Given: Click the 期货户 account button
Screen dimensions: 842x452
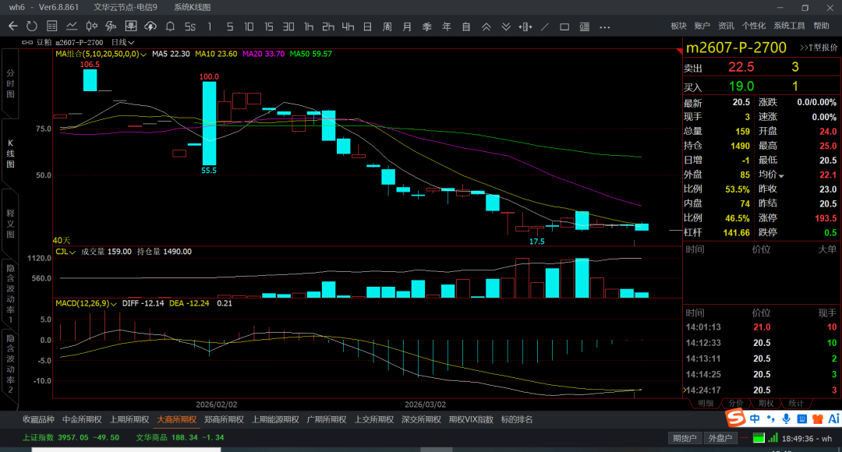Looking at the screenshot, I should click(x=685, y=438).
